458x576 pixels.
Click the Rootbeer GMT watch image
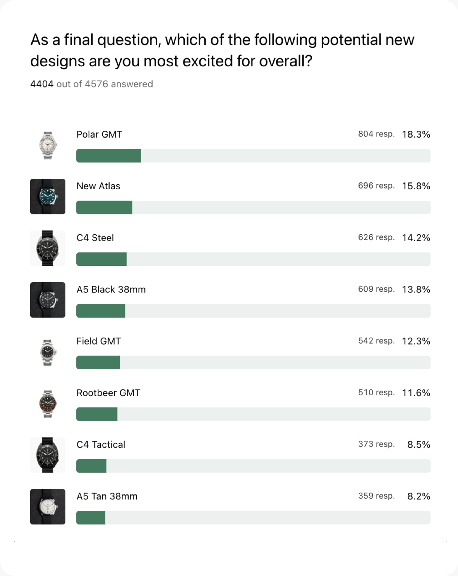tap(48, 403)
